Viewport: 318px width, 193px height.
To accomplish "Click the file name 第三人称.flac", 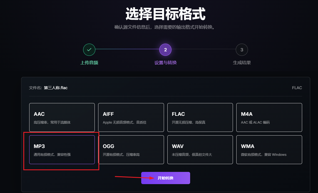I will pyautogui.click(x=56, y=88).
